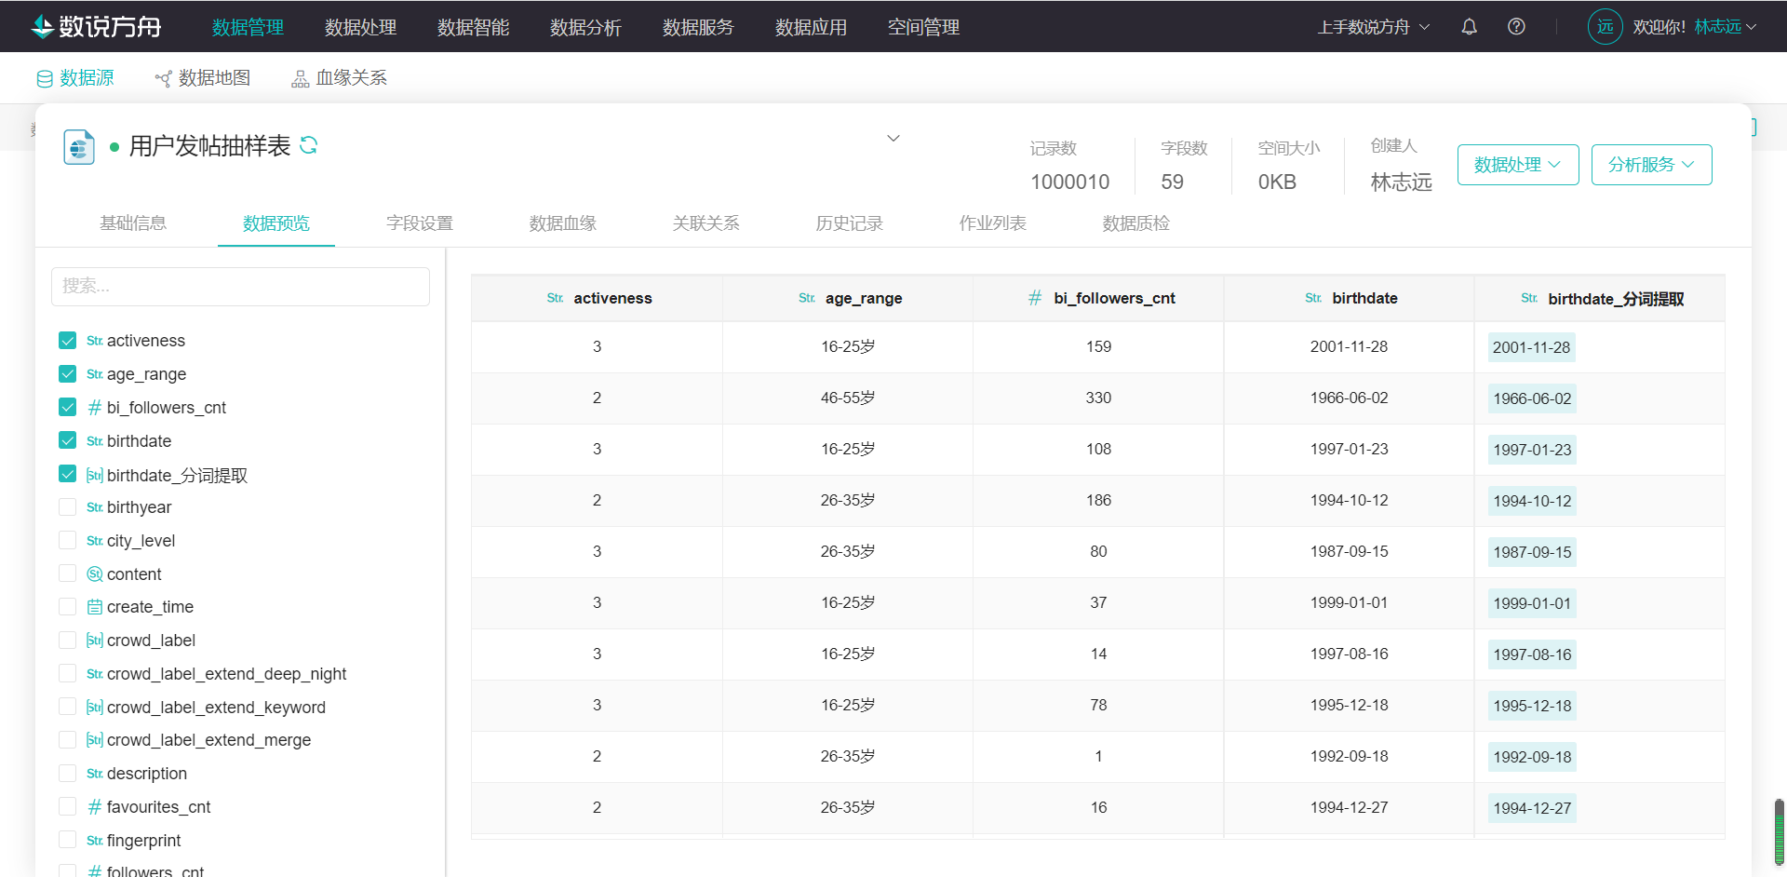Open the 数据分析 top menu
This screenshot has height=877, width=1787.
point(585,27)
